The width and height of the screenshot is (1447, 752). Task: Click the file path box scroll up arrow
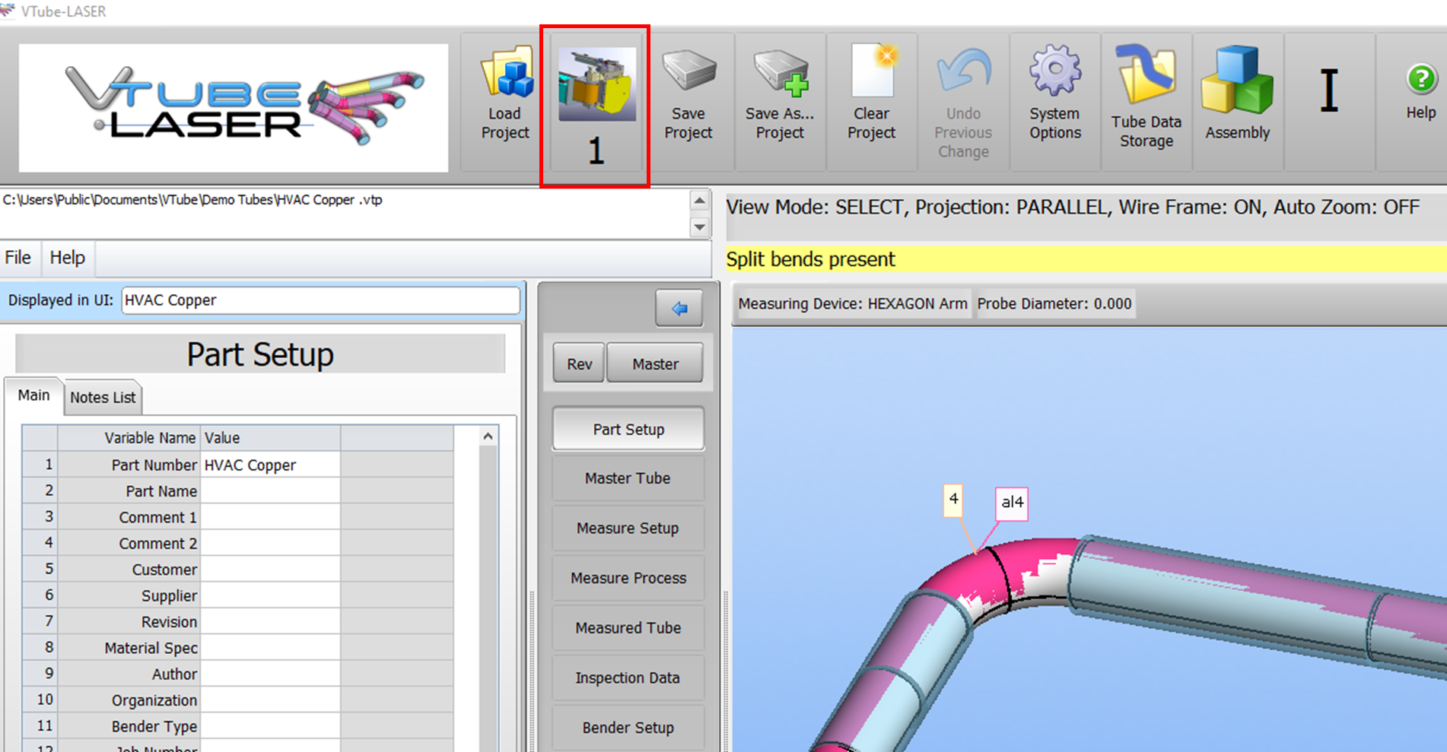coord(700,201)
